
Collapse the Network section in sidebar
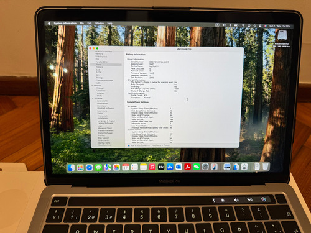click(x=93, y=86)
